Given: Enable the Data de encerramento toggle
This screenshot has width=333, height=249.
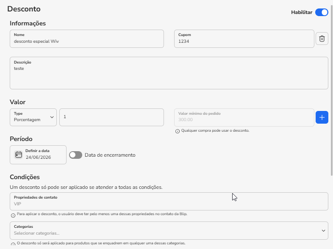Looking at the screenshot, I should (75, 155).
